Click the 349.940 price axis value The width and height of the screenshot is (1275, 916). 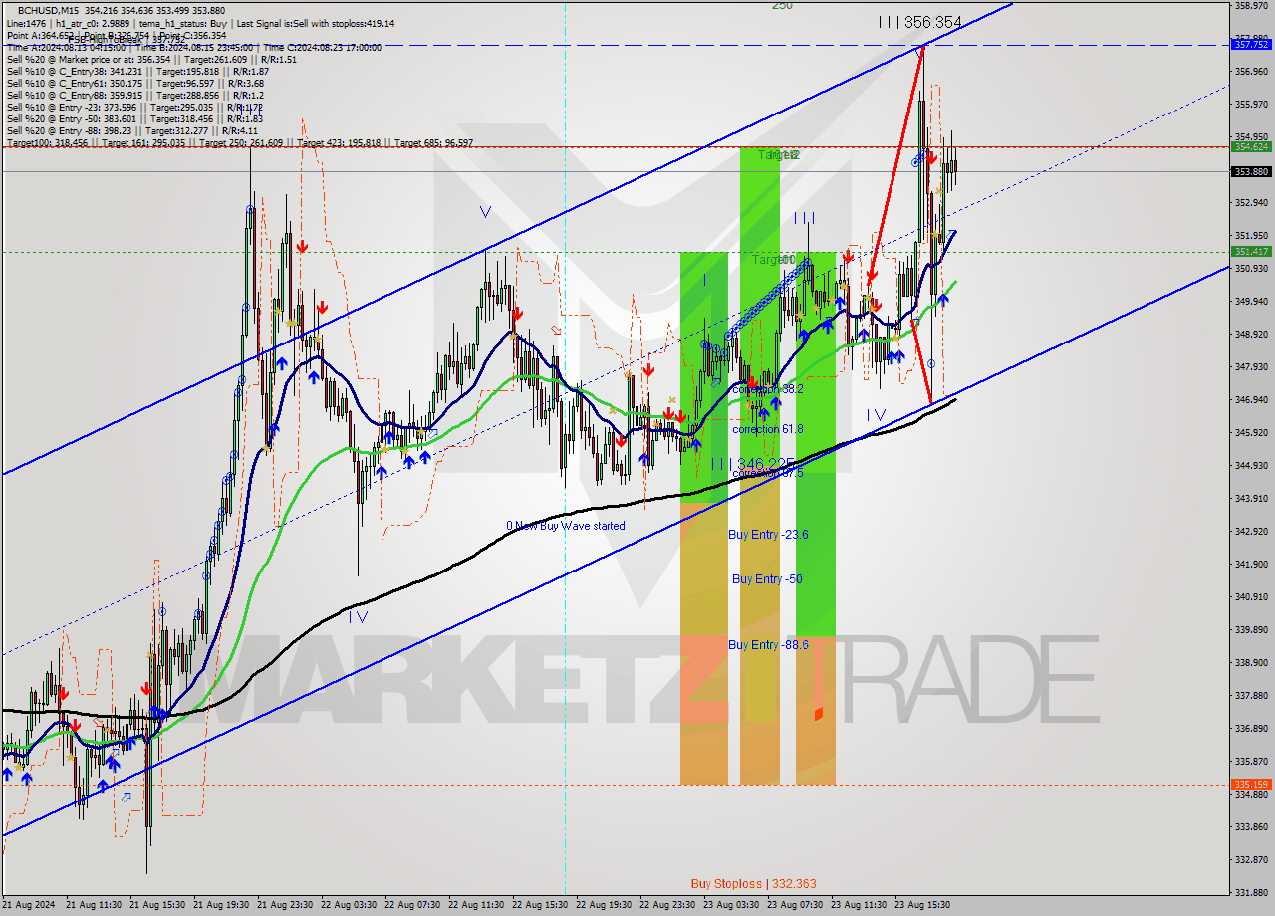pyautogui.click(x=1251, y=301)
